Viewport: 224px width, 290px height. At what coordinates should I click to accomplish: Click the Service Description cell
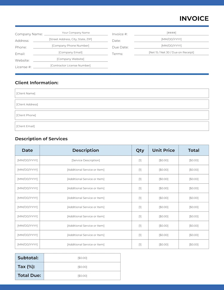point(86,160)
